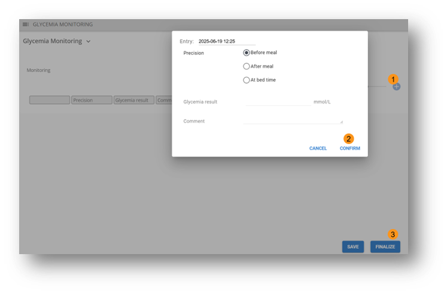
Task: Select the Before meal option
Action: pyautogui.click(x=247, y=53)
